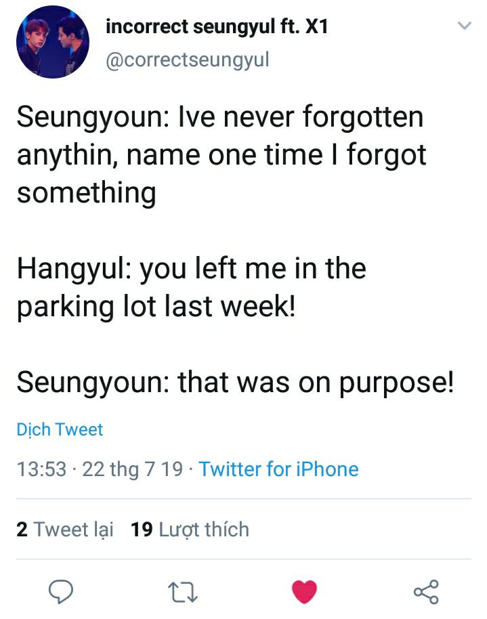Expand the tweet options chevron
This screenshot has height=619, width=487.
464,26
